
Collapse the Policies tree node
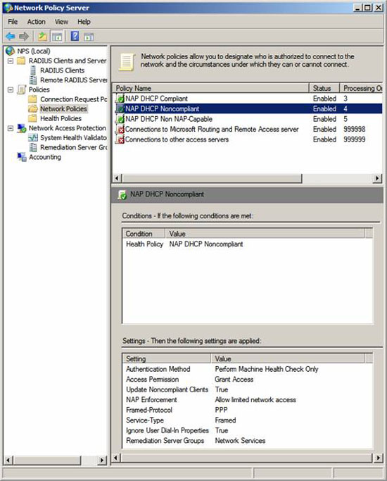tap(11, 89)
